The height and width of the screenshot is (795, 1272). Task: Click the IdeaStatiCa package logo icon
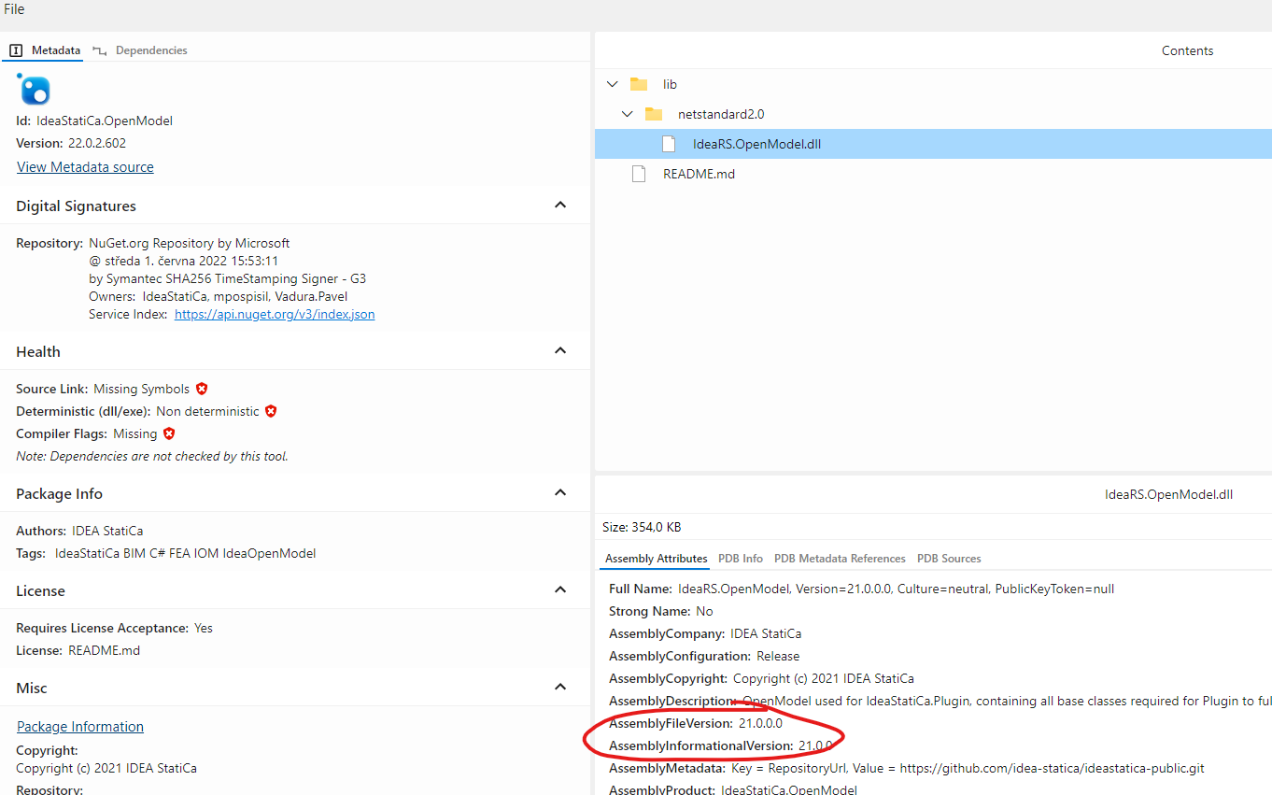(x=34, y=90)
